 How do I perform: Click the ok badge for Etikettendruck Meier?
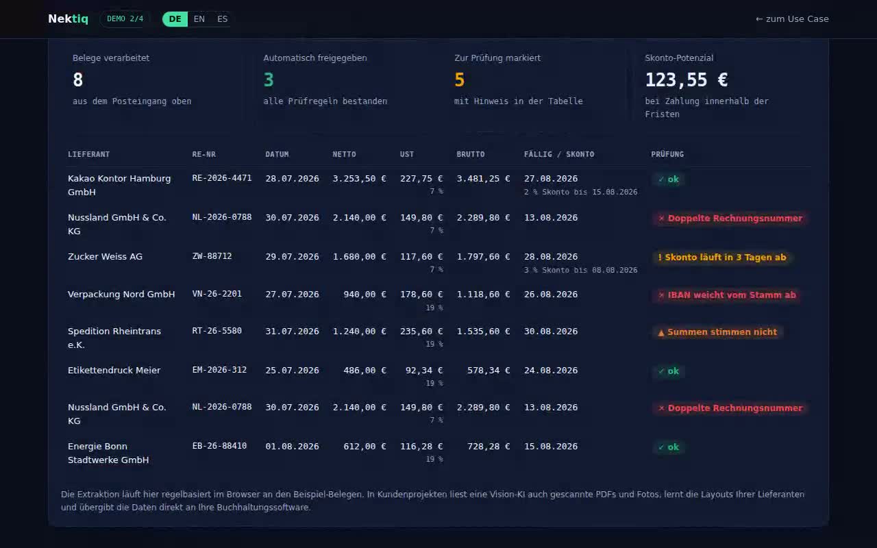point(668,371)
